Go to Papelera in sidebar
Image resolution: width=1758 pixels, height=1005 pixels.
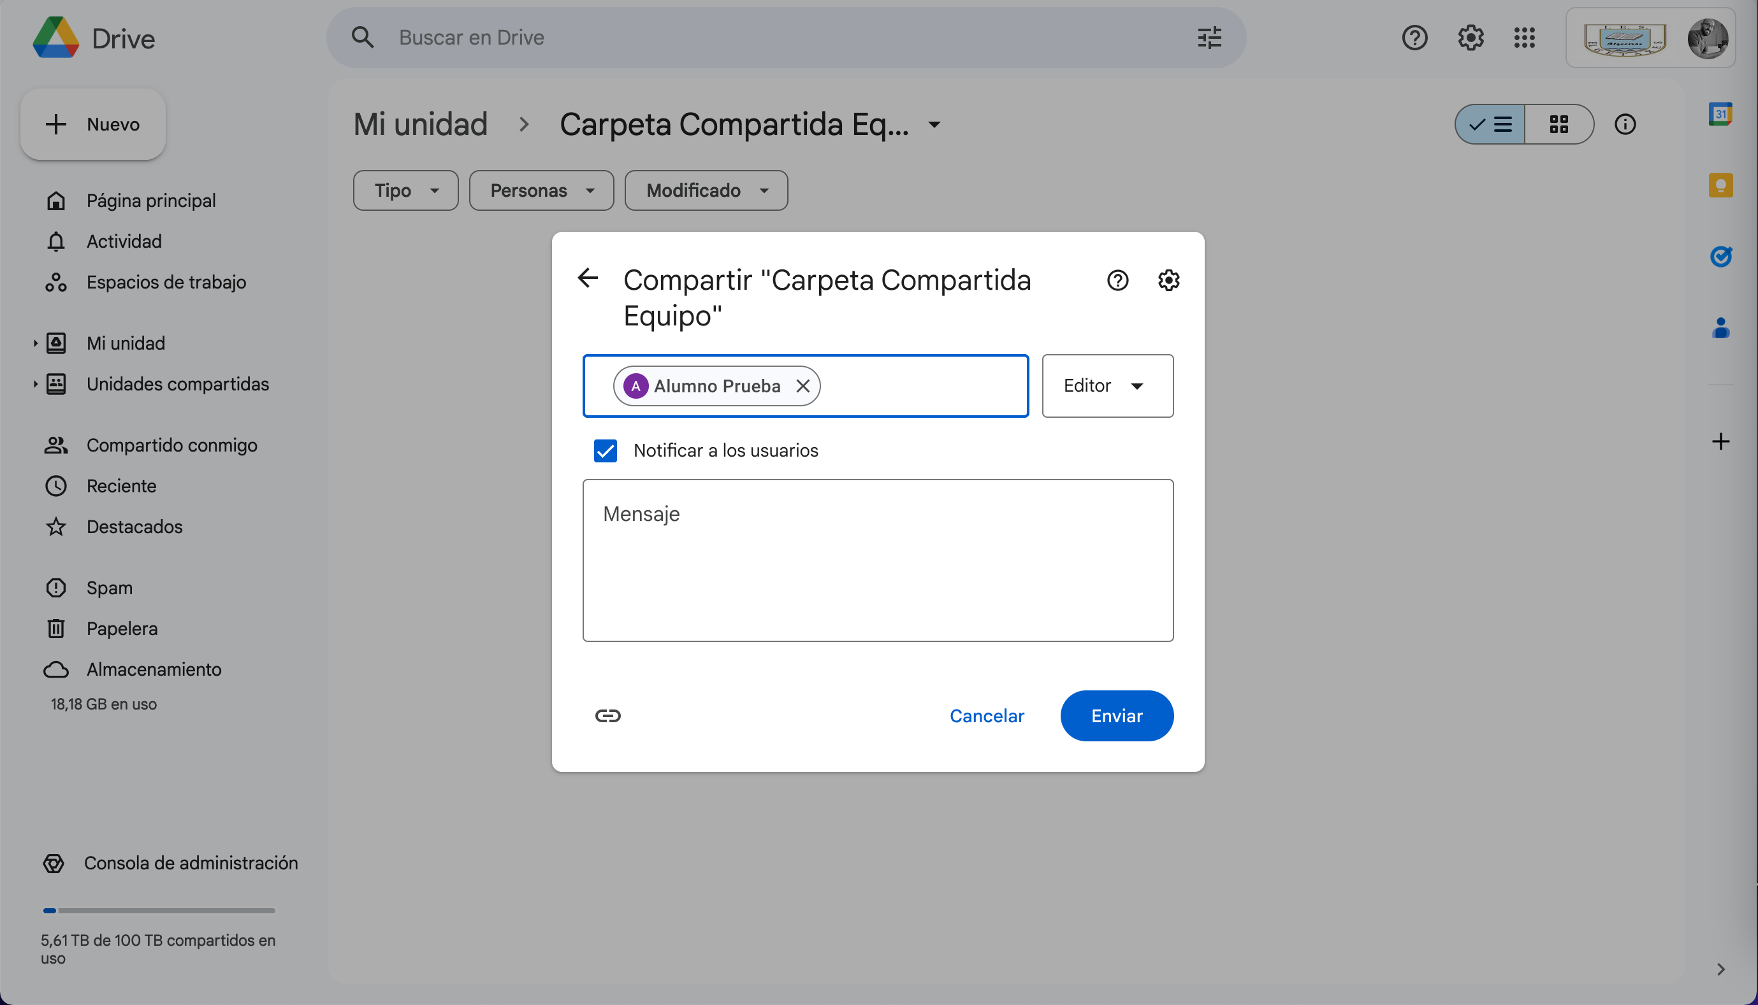(x=122, y=629)
